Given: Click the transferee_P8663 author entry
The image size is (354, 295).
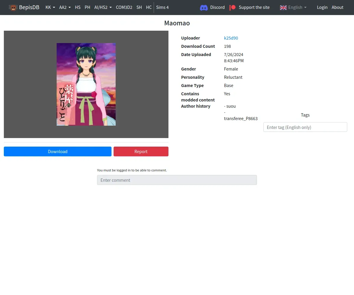Looking at the screenshot, I should (241, 119).
